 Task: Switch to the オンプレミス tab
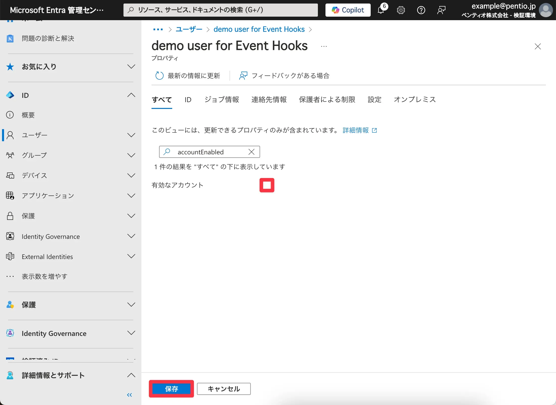pos(415,99)
